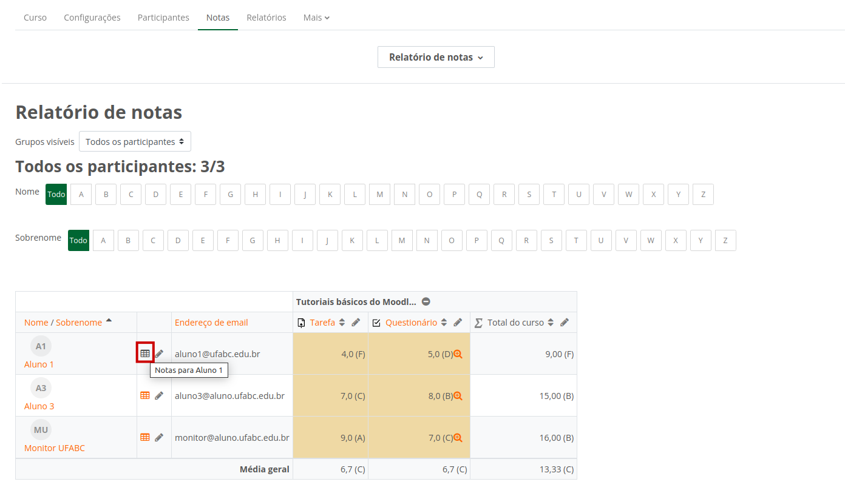Open the Grupos visíveis selector
Viewport: 845px width, 496px height.
point(135,141)
